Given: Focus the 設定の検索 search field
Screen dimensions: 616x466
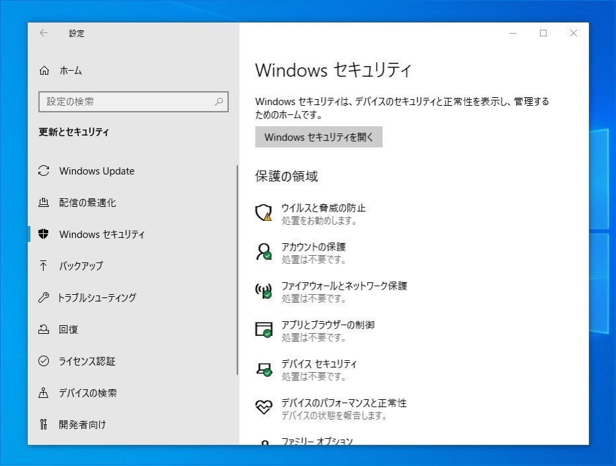Looking at the screenshot, I should tap(134, 102).
